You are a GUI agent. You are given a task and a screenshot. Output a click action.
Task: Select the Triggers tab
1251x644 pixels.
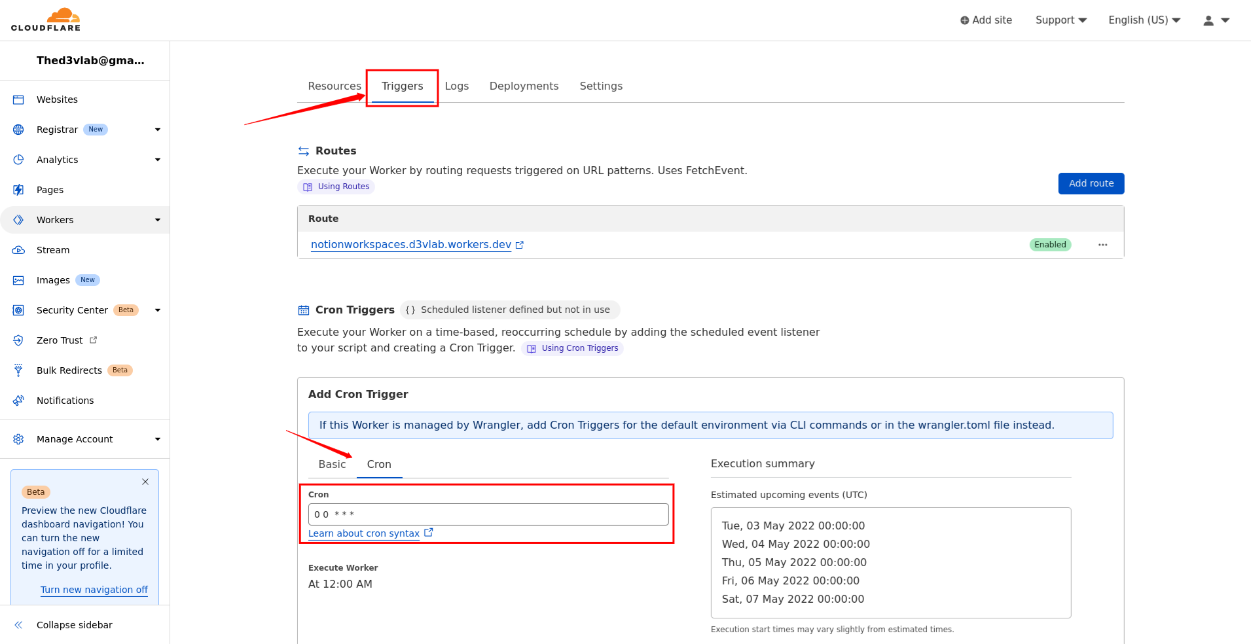point(403,86)
